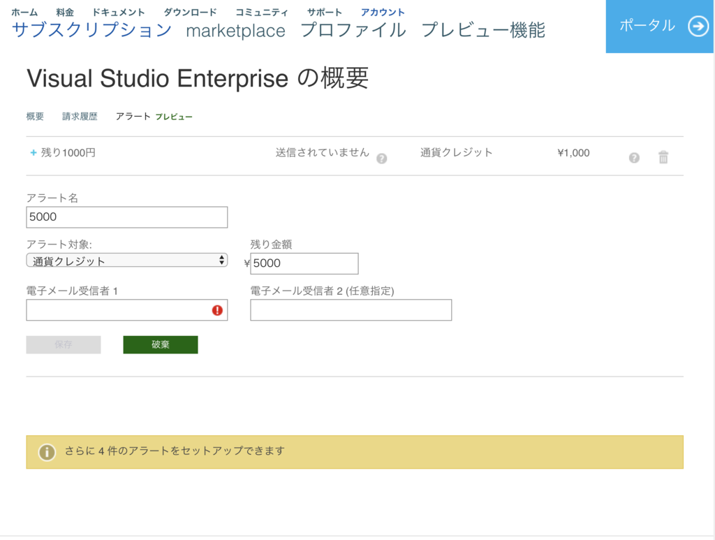Screen dimensions: 715x540
Task: Focus the 電子メール受信者 2 (任意指定) field
Action: [351, 310]
